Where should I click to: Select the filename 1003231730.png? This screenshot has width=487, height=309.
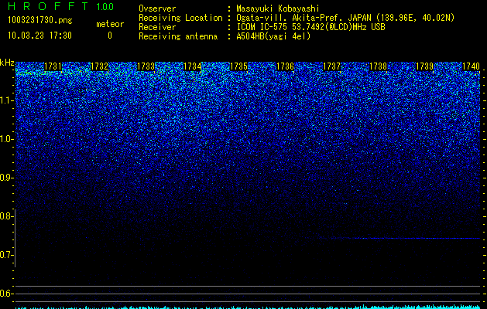pos(40,20)
